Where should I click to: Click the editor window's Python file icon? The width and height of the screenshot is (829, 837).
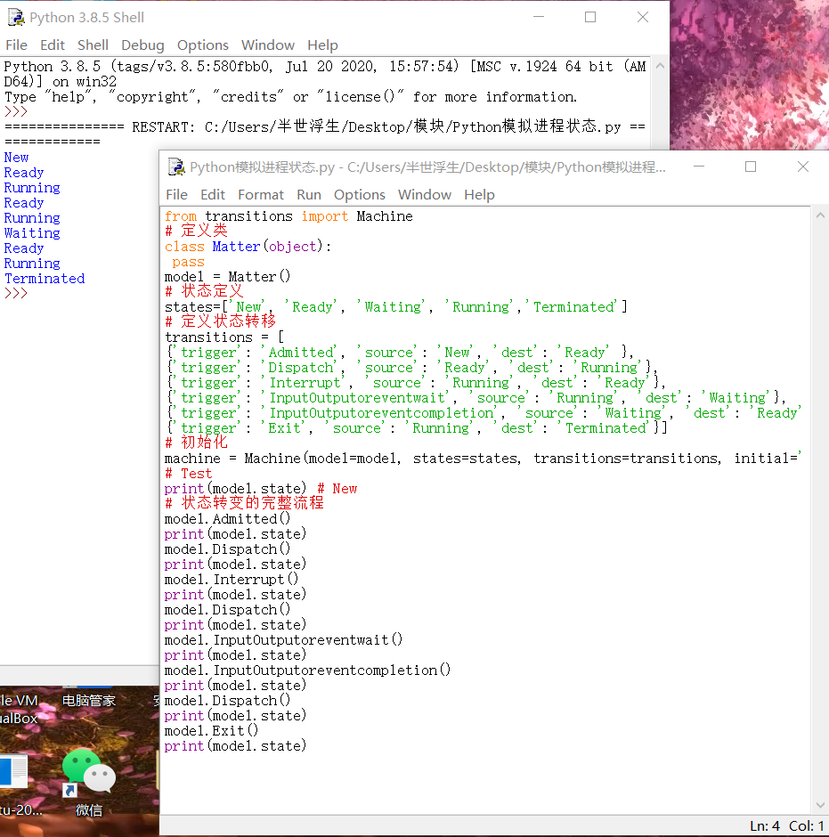click(x=176, y=167)
